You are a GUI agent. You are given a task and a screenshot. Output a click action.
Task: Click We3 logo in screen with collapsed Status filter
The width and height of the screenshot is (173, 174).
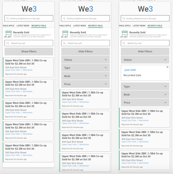[x=86, y=9]
